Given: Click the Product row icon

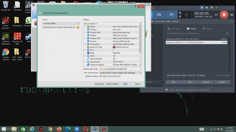Looking at the screenshot, I should [88, 29].
